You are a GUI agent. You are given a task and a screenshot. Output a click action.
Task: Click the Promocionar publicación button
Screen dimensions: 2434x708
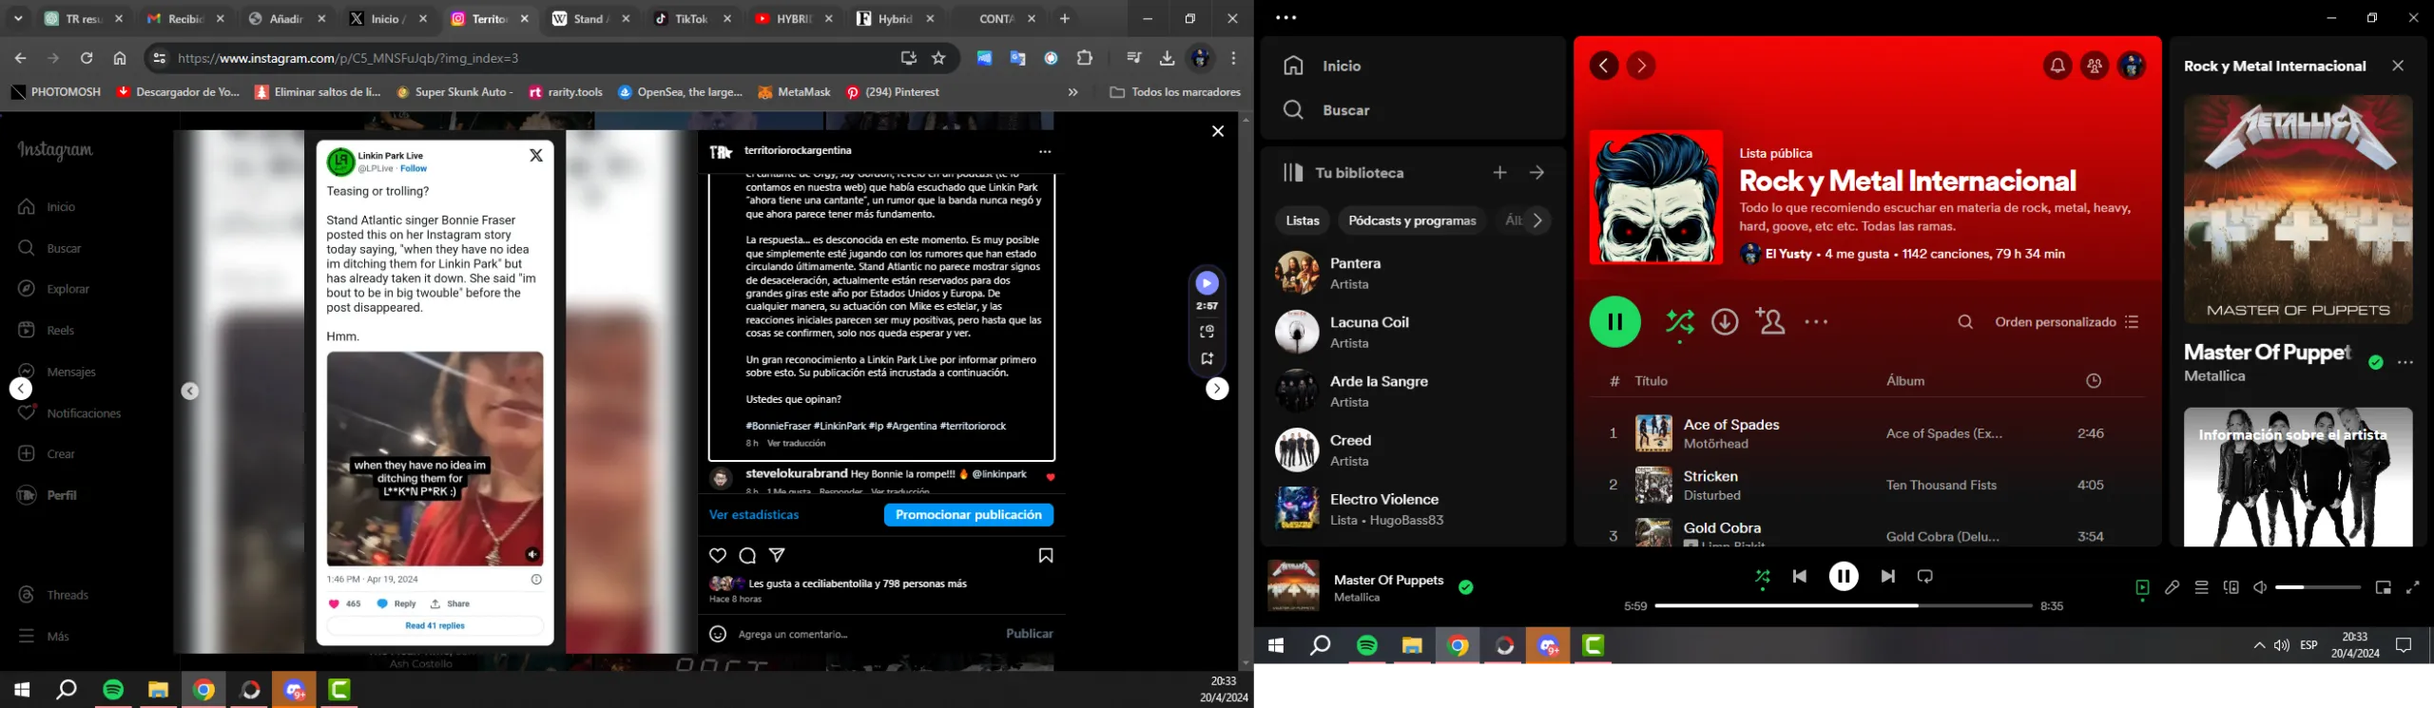click(968, 515)
